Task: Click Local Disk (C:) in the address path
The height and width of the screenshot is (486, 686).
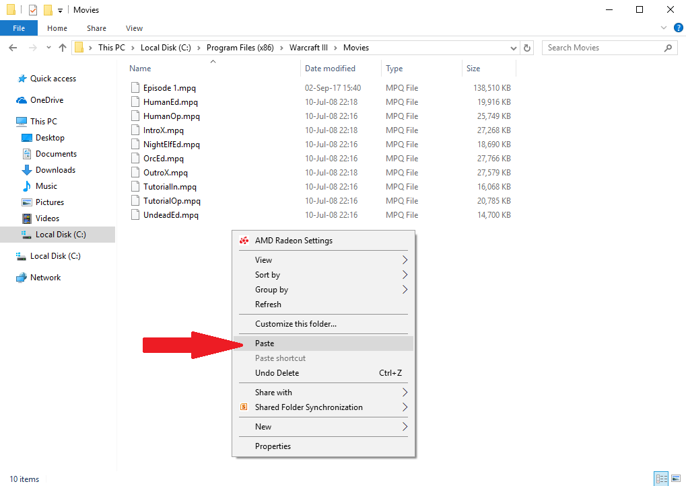Action: [166, 48]
